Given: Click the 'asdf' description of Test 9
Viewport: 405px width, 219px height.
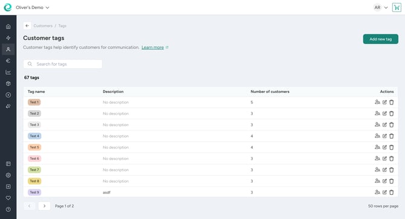Looking at the screenshot, I should click(106, 192).
